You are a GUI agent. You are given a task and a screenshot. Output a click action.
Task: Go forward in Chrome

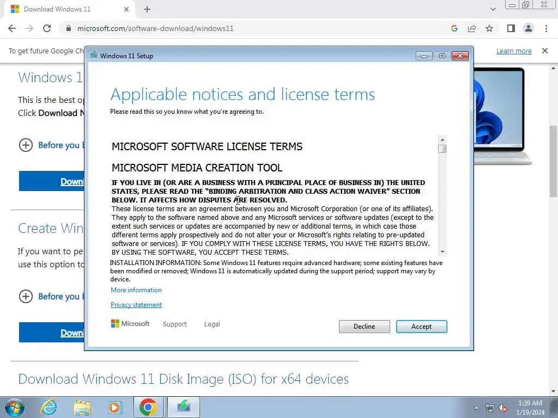(29, 28)
